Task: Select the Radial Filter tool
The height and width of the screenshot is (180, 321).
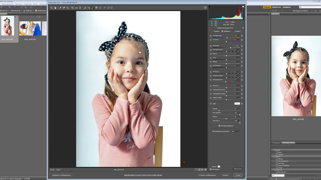Action: pyautogui.click(x=100, y=8)
